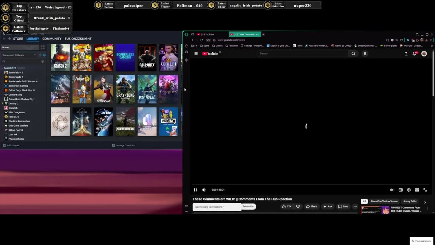
Task: Dislike the YouTube video
Action: [x=298, y=207]
